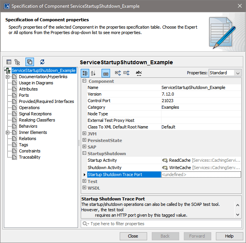Expand the JVM property group
The image size is (246, 243).
[x=84, y=134]
